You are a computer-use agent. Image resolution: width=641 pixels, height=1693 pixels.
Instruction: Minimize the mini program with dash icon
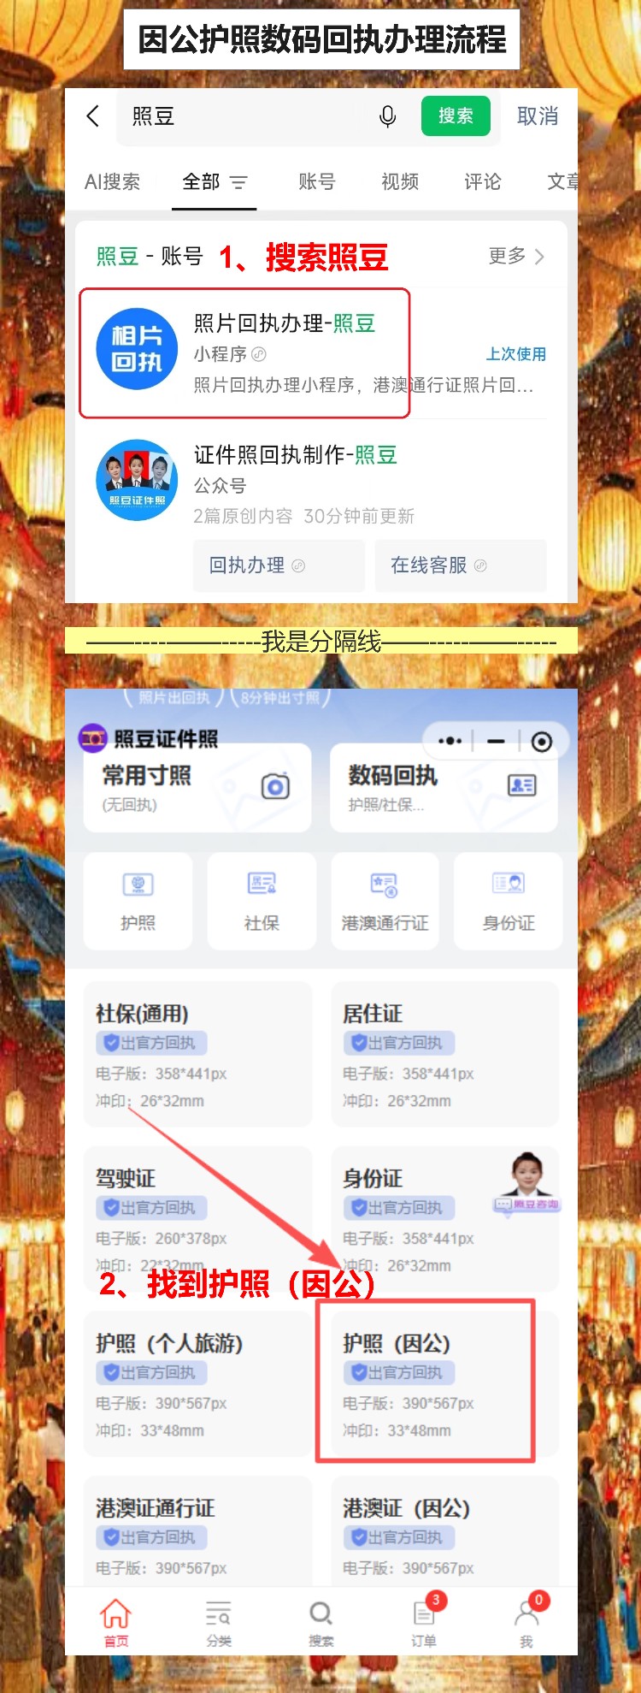point(496,742)
